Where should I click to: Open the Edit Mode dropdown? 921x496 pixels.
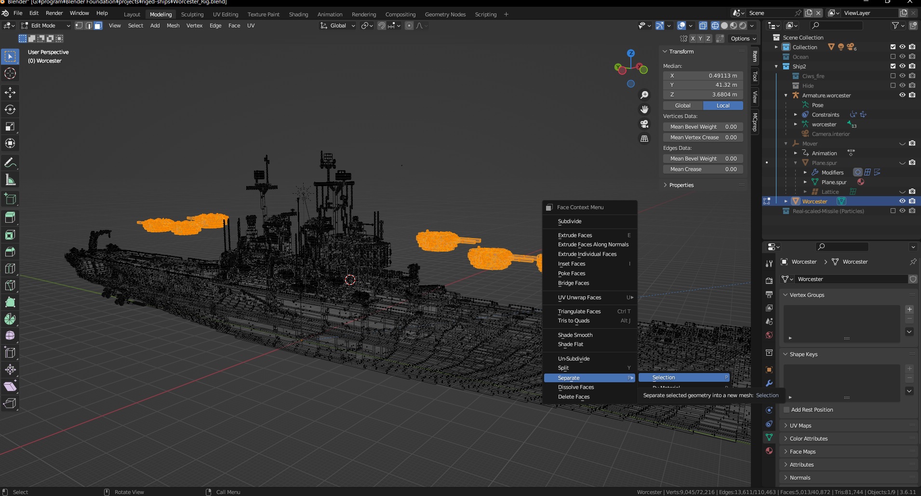coord(46,26)
